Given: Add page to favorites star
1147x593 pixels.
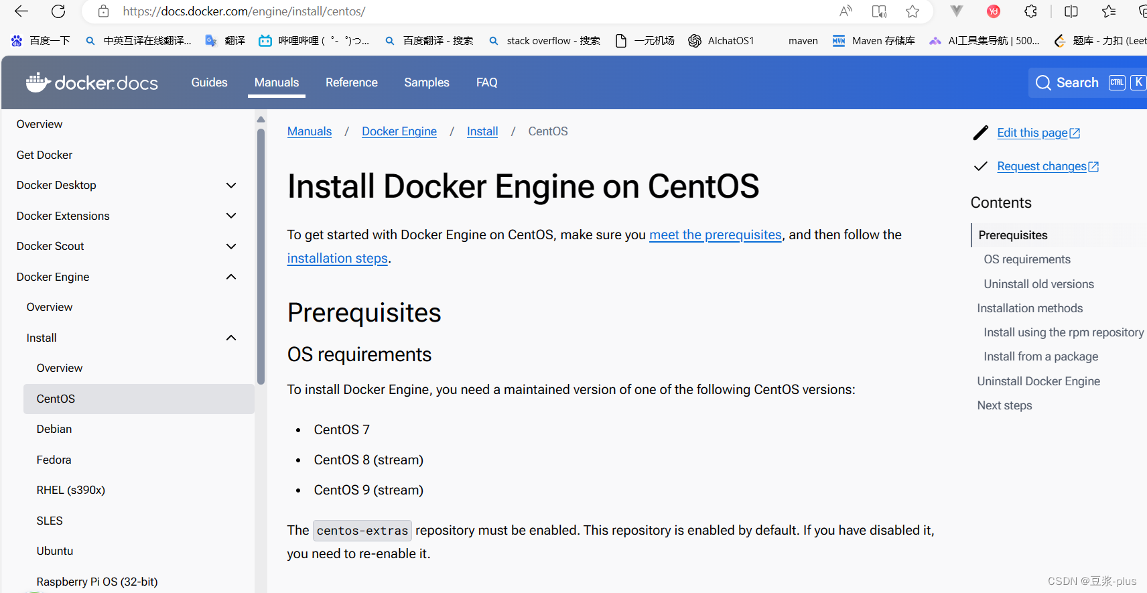Looking at the screenshot, I should tap(913, 11).
